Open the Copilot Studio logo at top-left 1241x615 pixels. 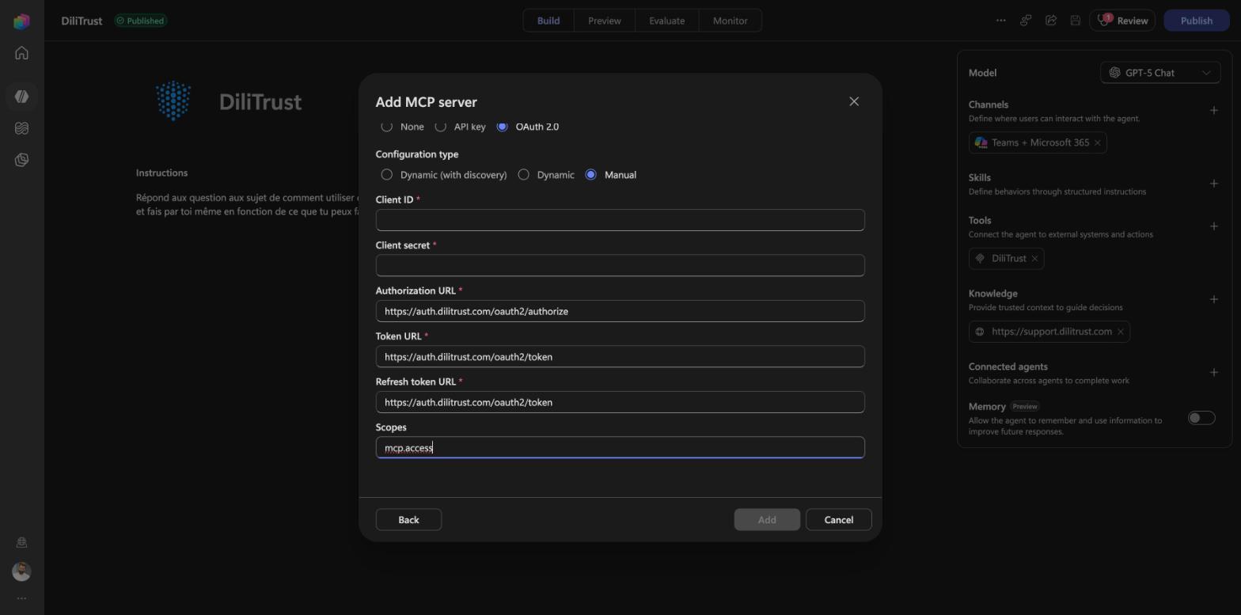tap(21, 21)
